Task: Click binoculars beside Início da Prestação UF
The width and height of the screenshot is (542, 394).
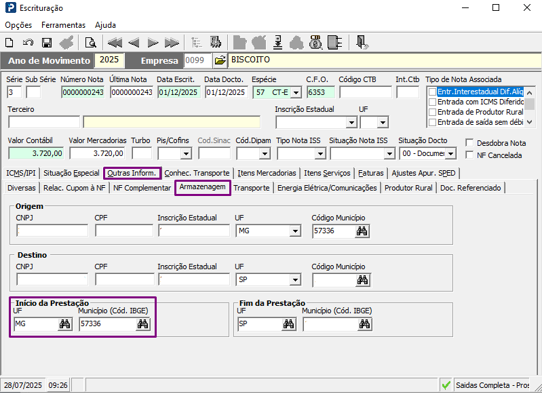Action: [64, 324]
